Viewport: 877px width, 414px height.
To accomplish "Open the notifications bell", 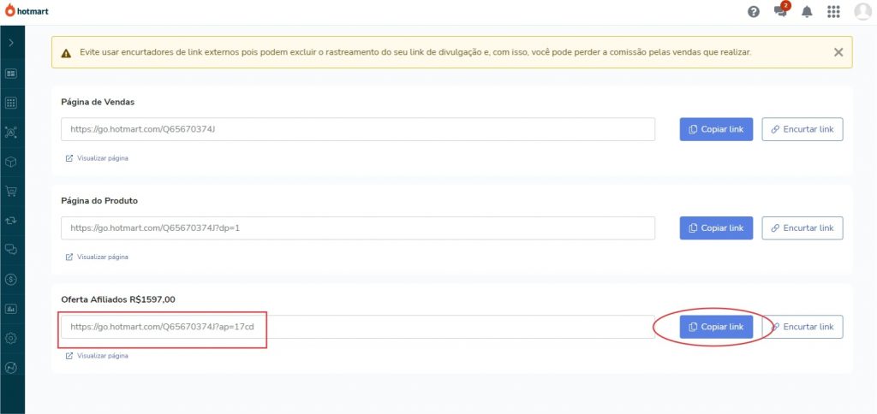I will tap(807, 12).
